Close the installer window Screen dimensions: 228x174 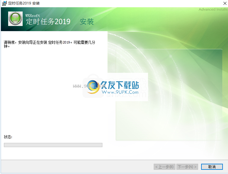(225, 3)
